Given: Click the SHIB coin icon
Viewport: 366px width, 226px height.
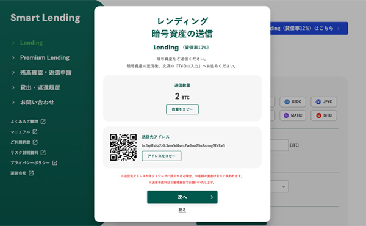Looking at the screenshot, I should pos(318,115).
